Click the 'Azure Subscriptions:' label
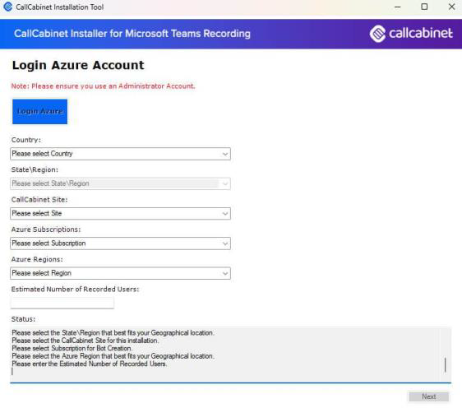This screenshot has height=408, width=462. pos(46,229)
